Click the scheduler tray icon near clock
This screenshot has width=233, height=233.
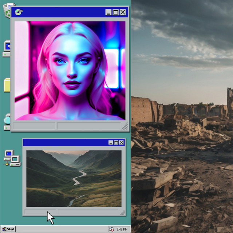pyautogui.click(x=111, y=229)
